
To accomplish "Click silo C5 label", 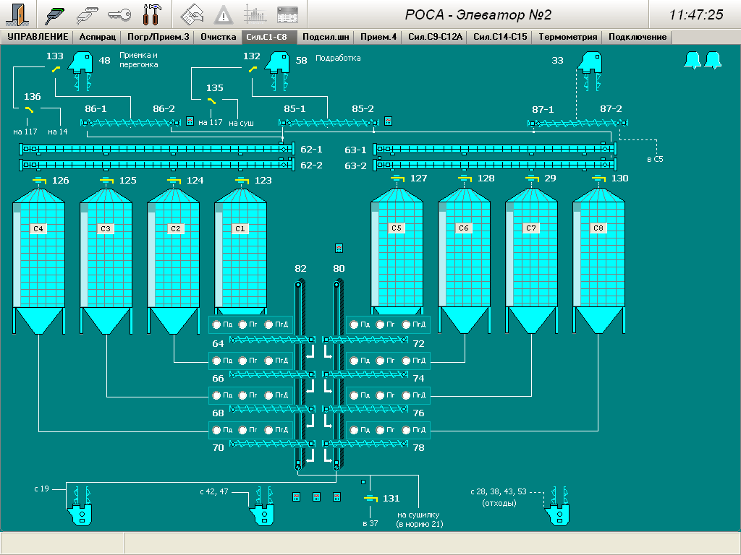I will [x=396, y=228].
